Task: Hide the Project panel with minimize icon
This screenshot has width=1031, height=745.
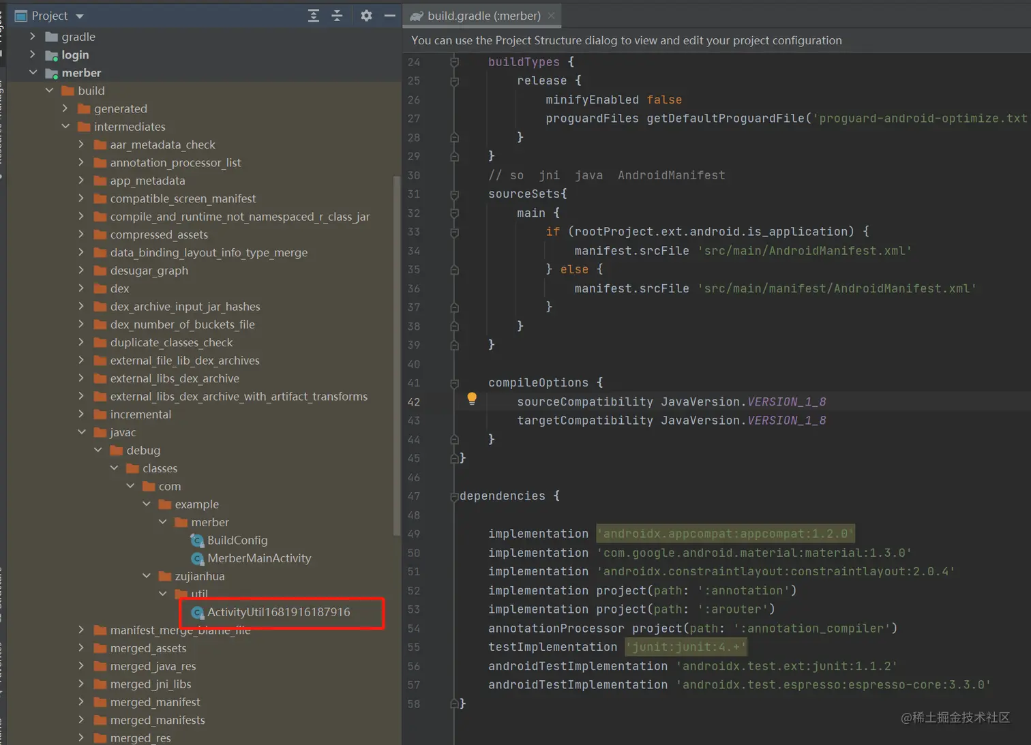Action: click(x=389, y=16)
